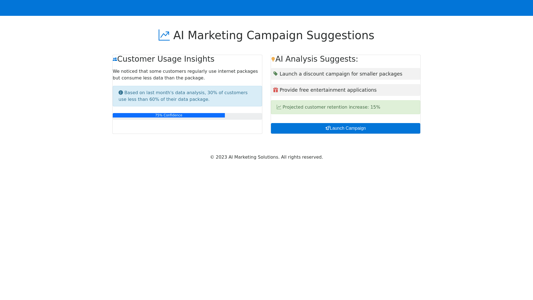This screenshot has width=533, height=300.
Task: Click the trend icon beside projected retention increase
Action: point(279,107)
